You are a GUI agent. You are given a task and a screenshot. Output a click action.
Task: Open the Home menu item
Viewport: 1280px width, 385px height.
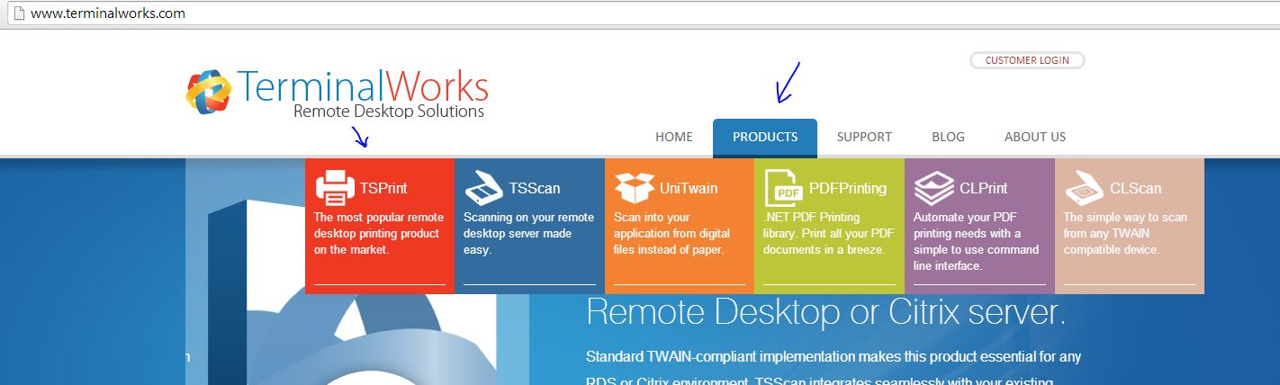click(674, 137)
